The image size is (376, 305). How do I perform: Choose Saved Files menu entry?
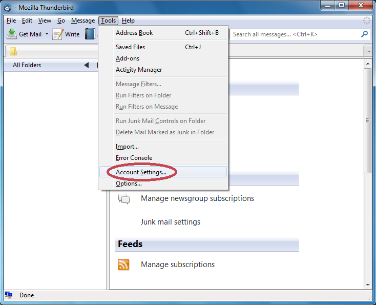tap(163, 47)
